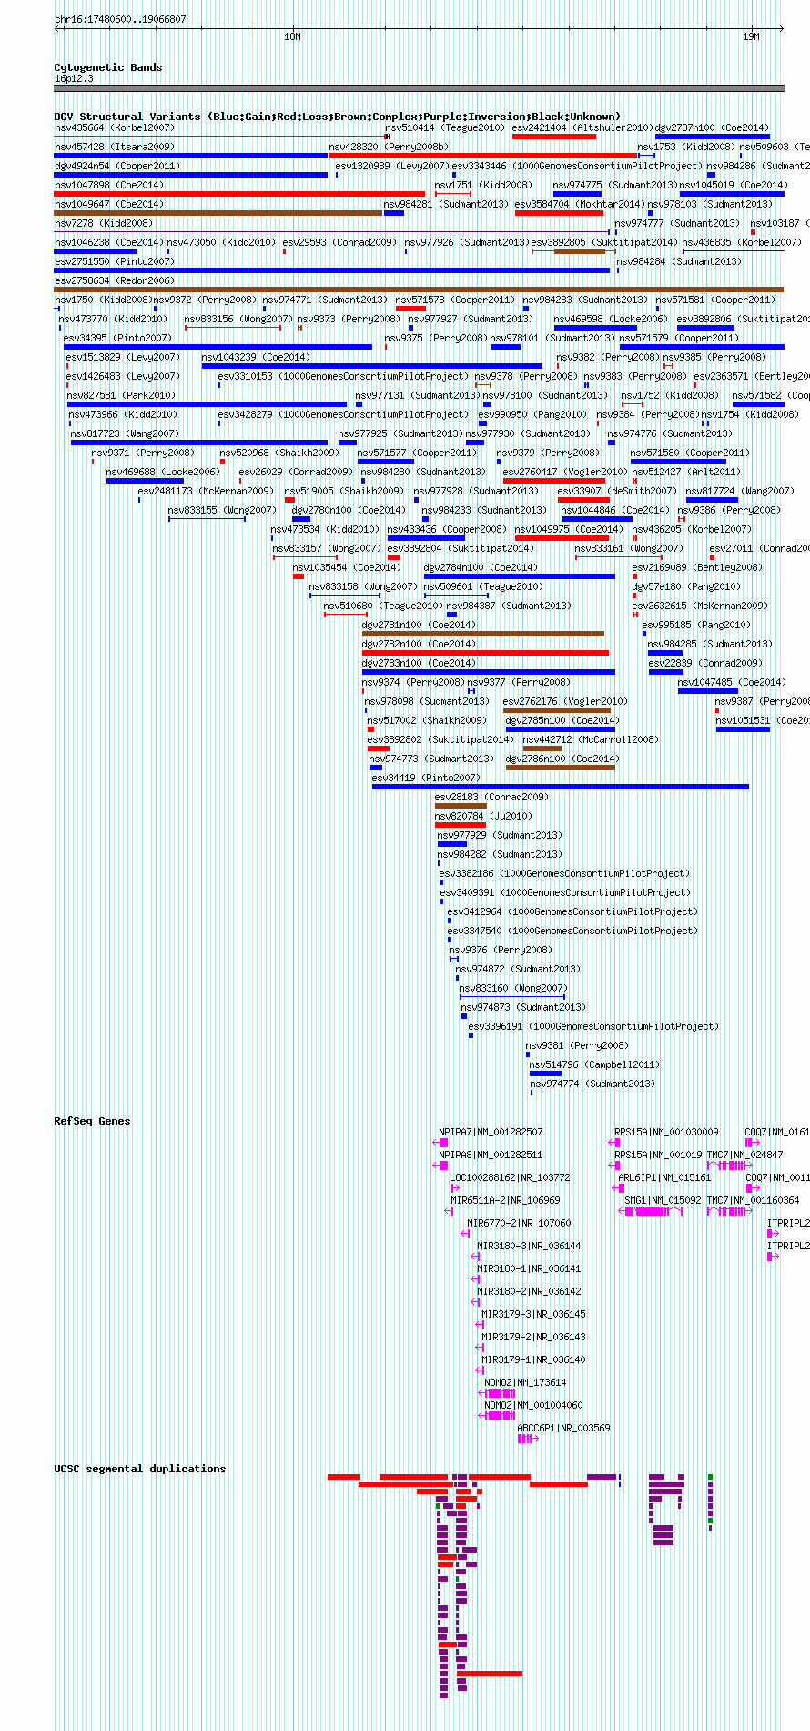
Task: Open gene NOMO2|NM_173614
Action: coord(497,1393)
